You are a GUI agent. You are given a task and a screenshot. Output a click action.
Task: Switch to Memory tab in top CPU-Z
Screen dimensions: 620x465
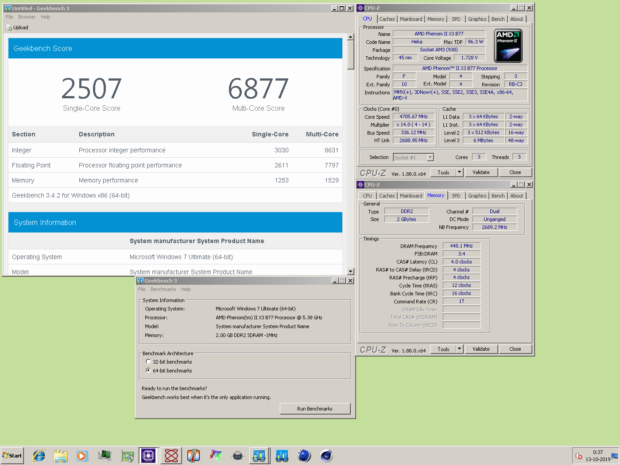(436, 19)
